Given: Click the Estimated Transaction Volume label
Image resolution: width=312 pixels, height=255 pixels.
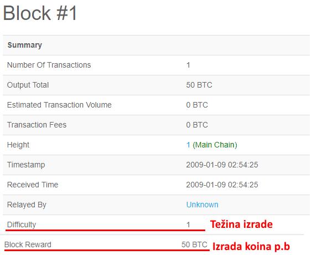Looking at the screenshot, I should coord(59,105).
